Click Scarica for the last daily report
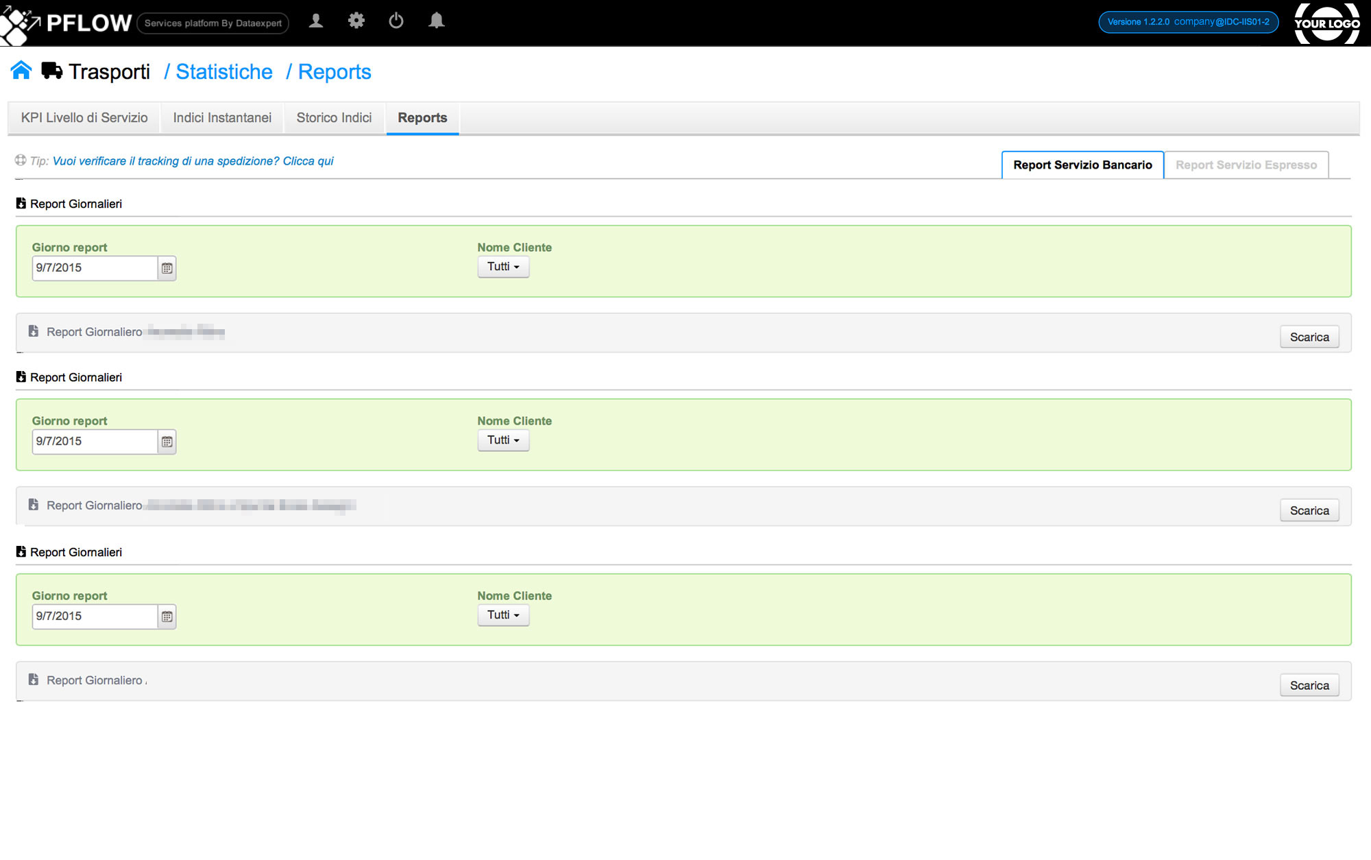The image size is (1371, 860). click(x=1309, y=685)
